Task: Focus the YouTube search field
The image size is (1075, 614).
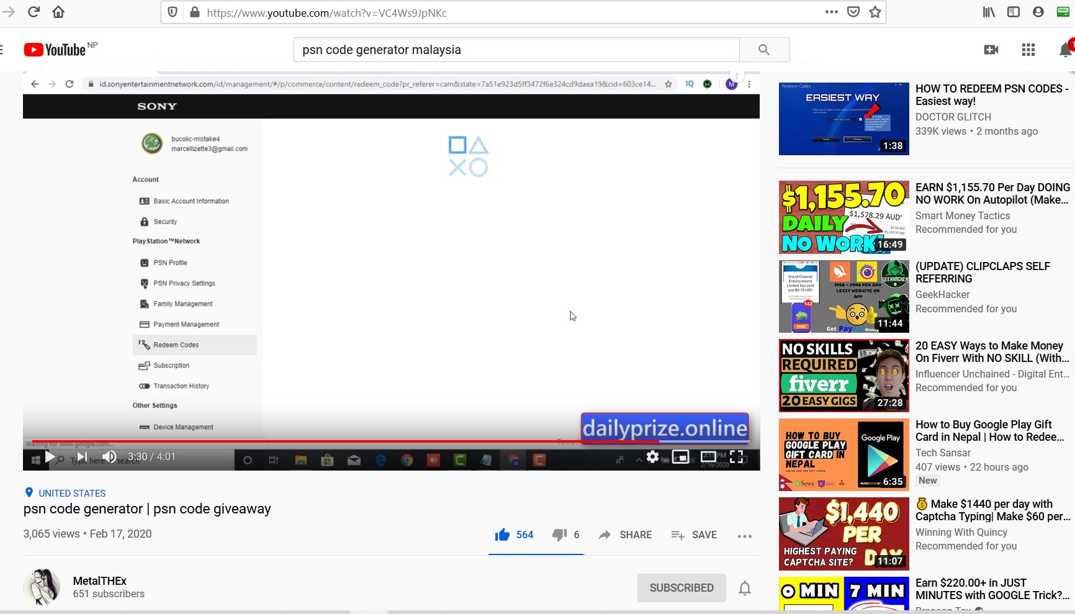Action: click(516, 50)
